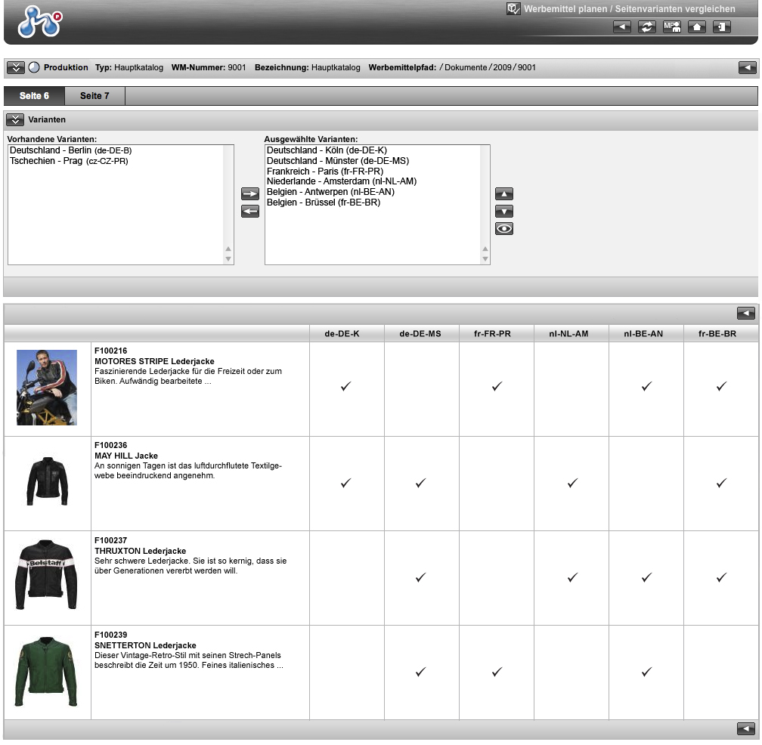The image size is (762, 745).
Task: Switch to the Seite 6 tab
Action: (34, 96)
